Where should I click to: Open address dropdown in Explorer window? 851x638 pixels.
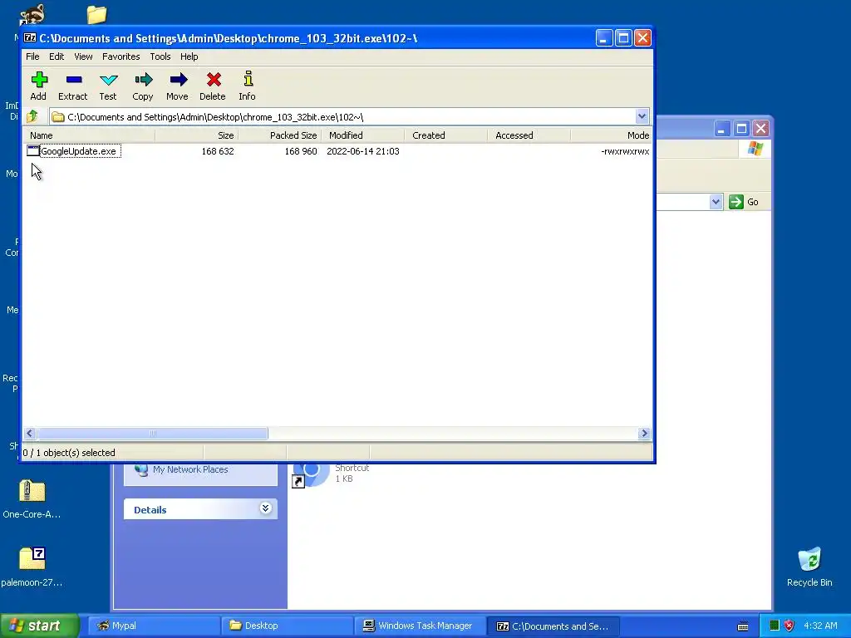click(716, 202)
